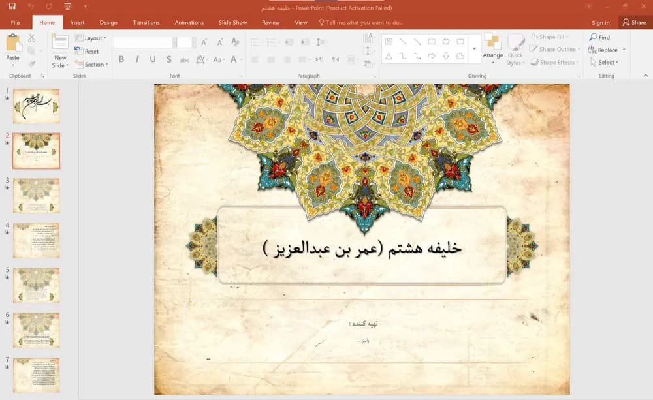Image resolution: width=653 pixels, height=400 pixels.
Task: Click Decrease Font Size icon
Action: coord(220,42)
